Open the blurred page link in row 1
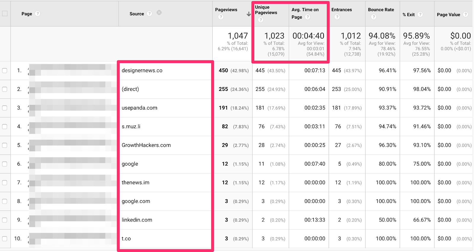This screenshot has width=474, height=252. pyautogui.click(x=73, y=70)
